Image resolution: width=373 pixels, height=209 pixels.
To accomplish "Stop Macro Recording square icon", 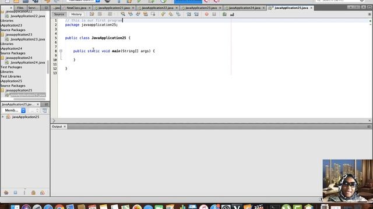I will pos(214,14).
